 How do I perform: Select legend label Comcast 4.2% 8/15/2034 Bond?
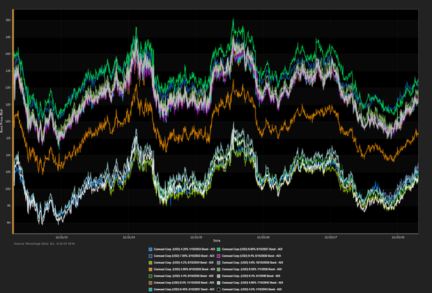(183, 262)
